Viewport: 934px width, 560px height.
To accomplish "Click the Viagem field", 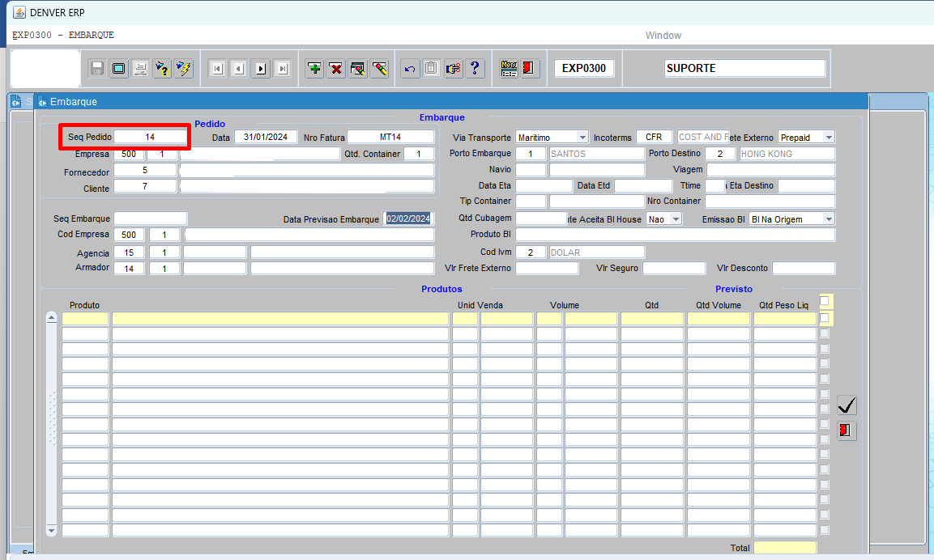I will [771, 170].
